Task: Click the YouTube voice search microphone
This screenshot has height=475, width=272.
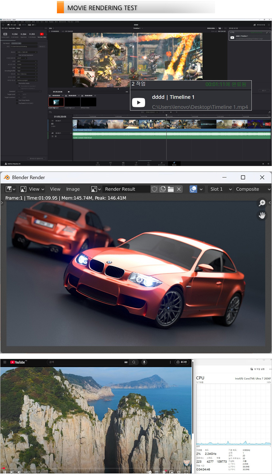Action: pos(144,362)
